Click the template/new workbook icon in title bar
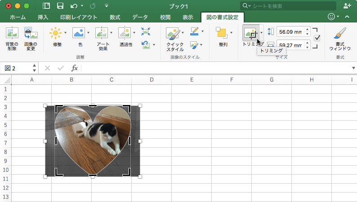The image size is (357, 202). point(46,6)
